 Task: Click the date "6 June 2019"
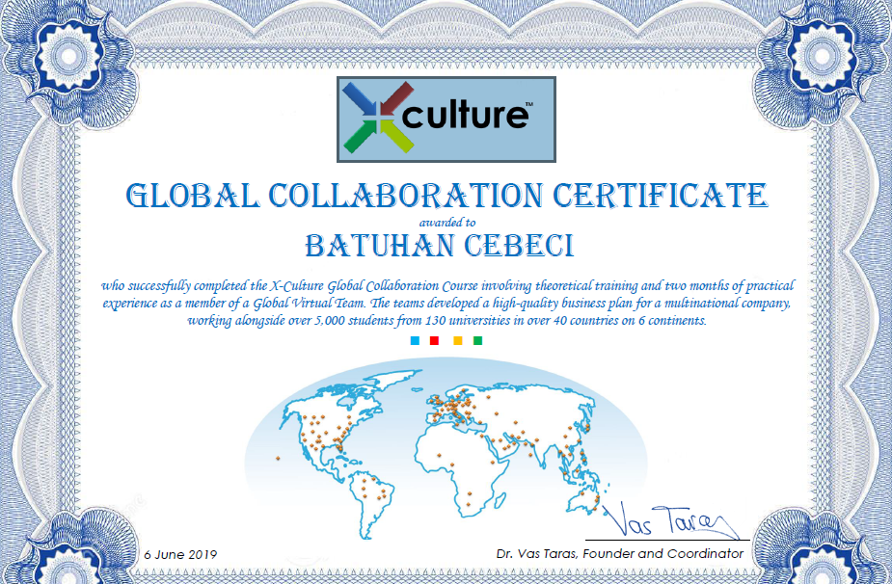180,554
